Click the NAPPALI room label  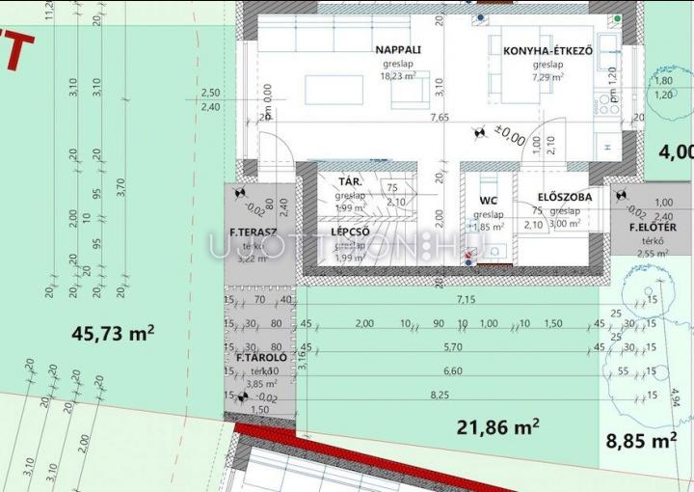point(397,50)
